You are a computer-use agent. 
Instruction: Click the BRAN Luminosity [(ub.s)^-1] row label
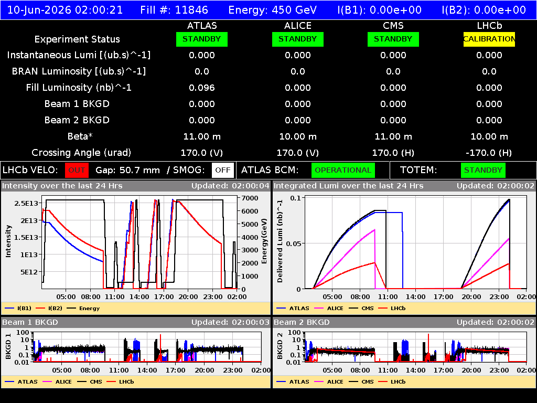pos(79,71)
